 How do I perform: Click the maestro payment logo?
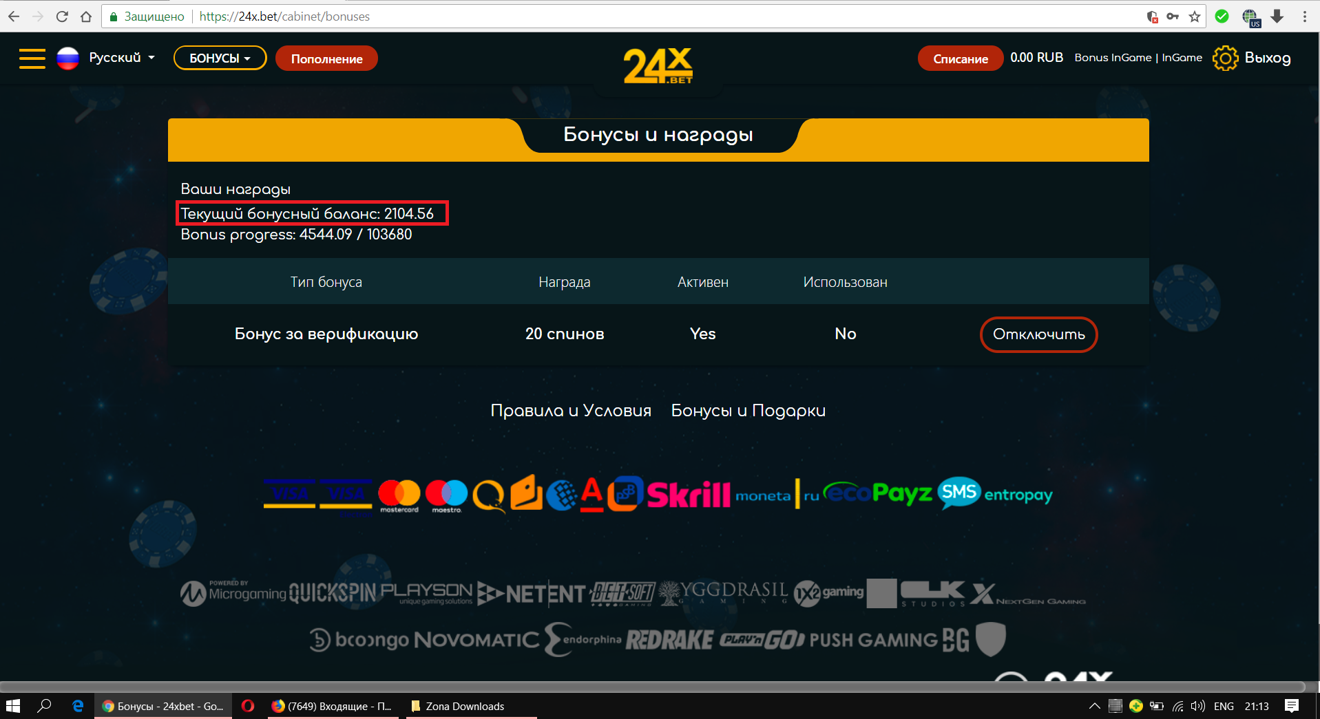click(446, 495)
